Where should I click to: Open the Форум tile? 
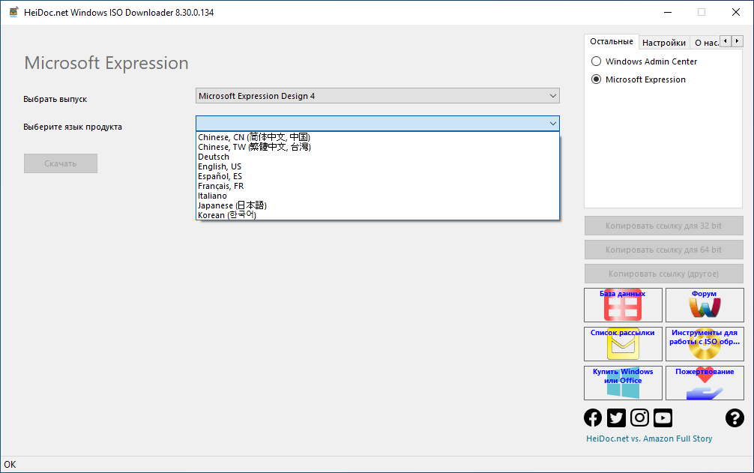pos(705,305)
